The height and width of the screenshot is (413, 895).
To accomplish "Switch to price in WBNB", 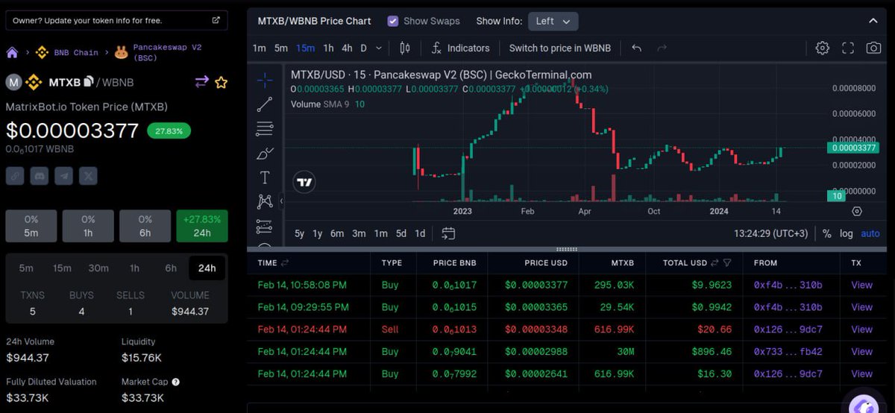I will (x=560, y=48).
